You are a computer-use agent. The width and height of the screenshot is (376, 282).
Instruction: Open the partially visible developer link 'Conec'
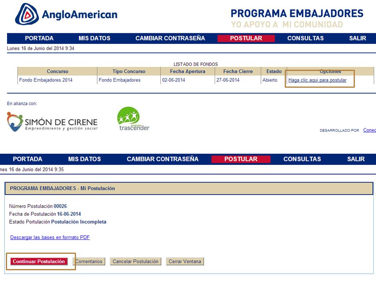(x=369, y=130)
